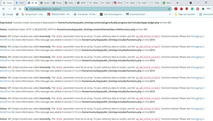Open the Free Books - 50 Pla bookmark
Screen dimensions: 213x121
click(x=85, y=14)
